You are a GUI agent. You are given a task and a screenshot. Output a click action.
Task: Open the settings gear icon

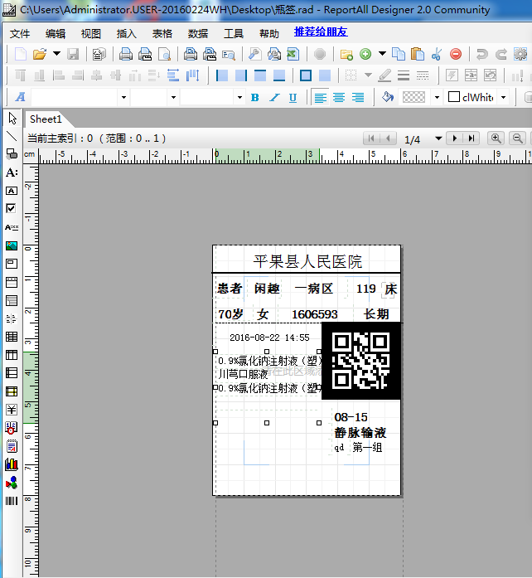[x=520, y=54]
